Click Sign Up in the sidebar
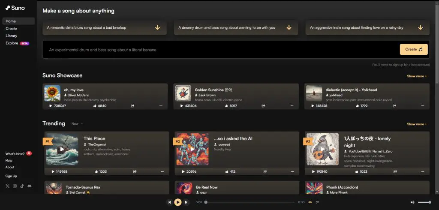 [11, 176]
